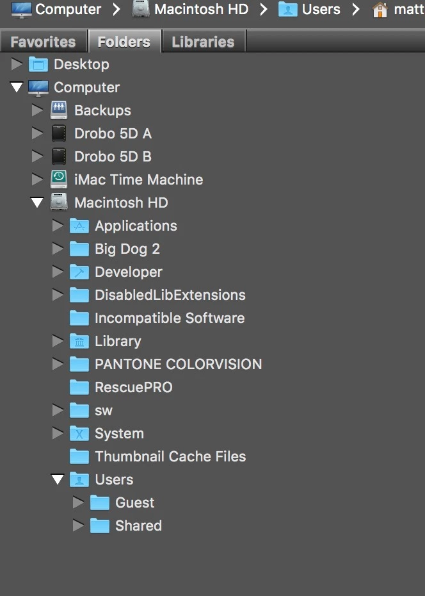Click the iMac Time Machine drive icon
The width and height of the screenshot is (425, 596).
click(59, 180)
